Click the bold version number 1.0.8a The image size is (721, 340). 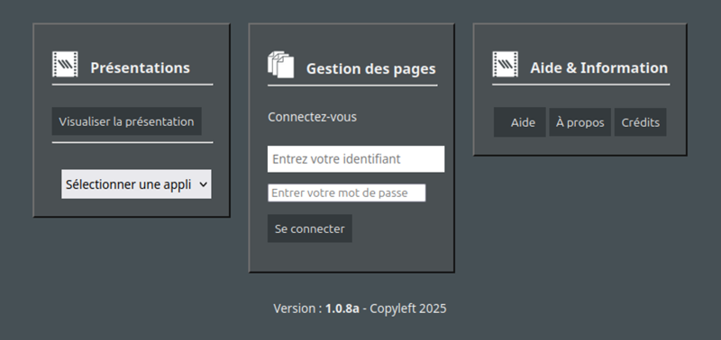click(342, 309)
